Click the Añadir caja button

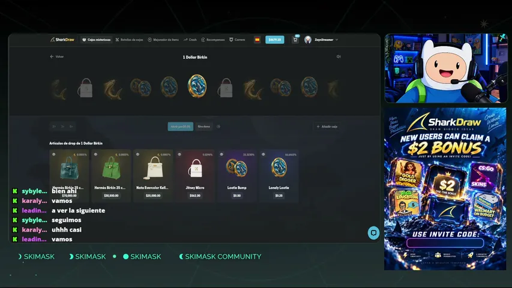(x=327, y=127)
